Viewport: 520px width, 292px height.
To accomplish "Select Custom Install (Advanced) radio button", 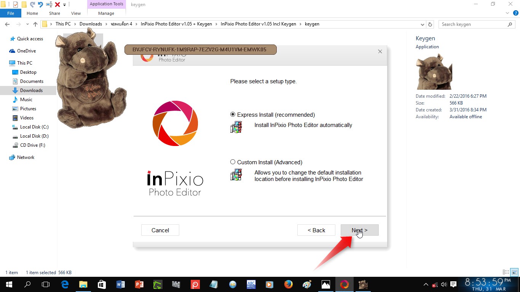I will [x=233, y=162].
